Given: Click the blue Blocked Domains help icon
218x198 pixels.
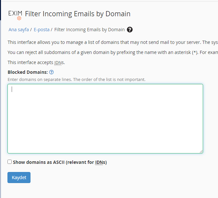Looking at the screenshot, I should (x=52, y=72).
